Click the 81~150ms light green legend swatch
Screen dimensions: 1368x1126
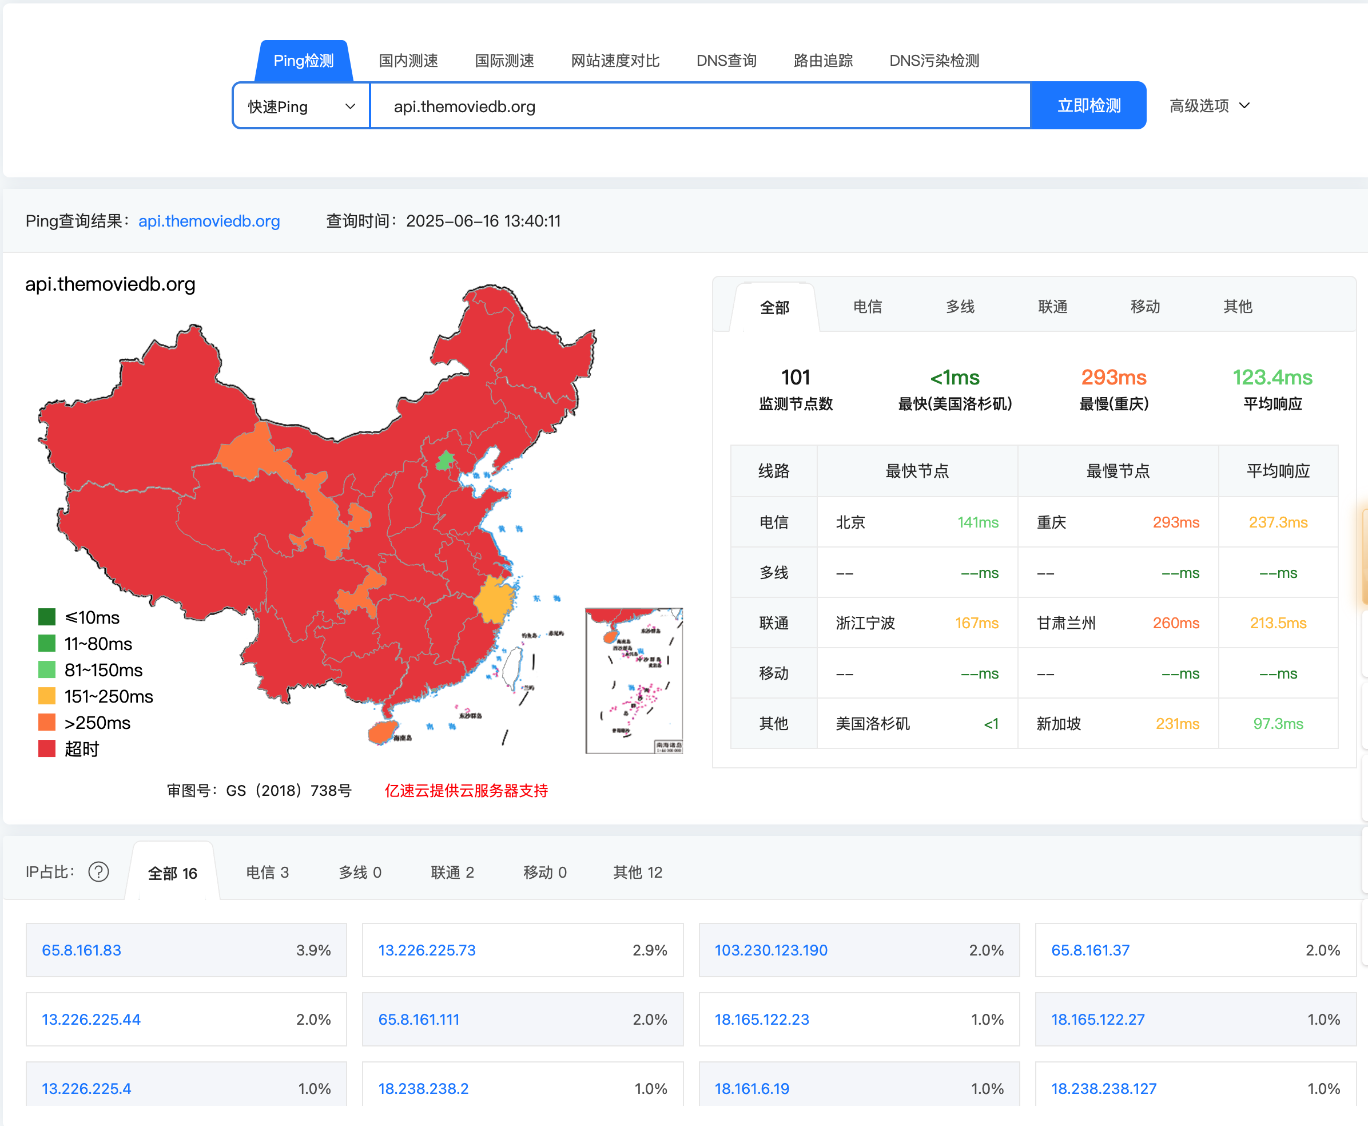47,669
